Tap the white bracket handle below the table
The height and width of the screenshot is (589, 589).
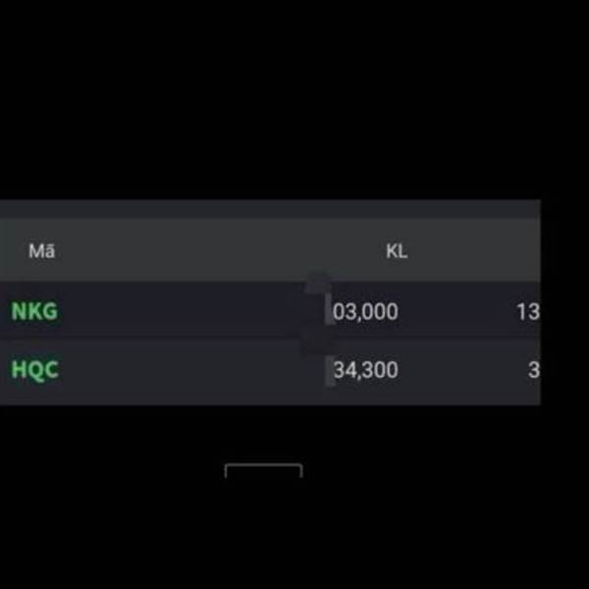pos(263,469)
